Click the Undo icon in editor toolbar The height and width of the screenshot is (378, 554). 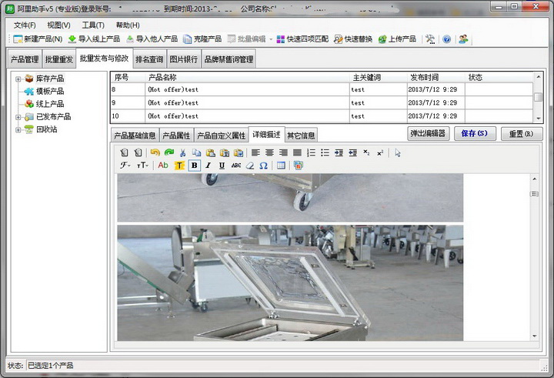[x=155, y=152]
